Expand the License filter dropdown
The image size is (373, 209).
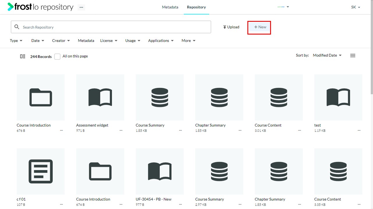109,41
